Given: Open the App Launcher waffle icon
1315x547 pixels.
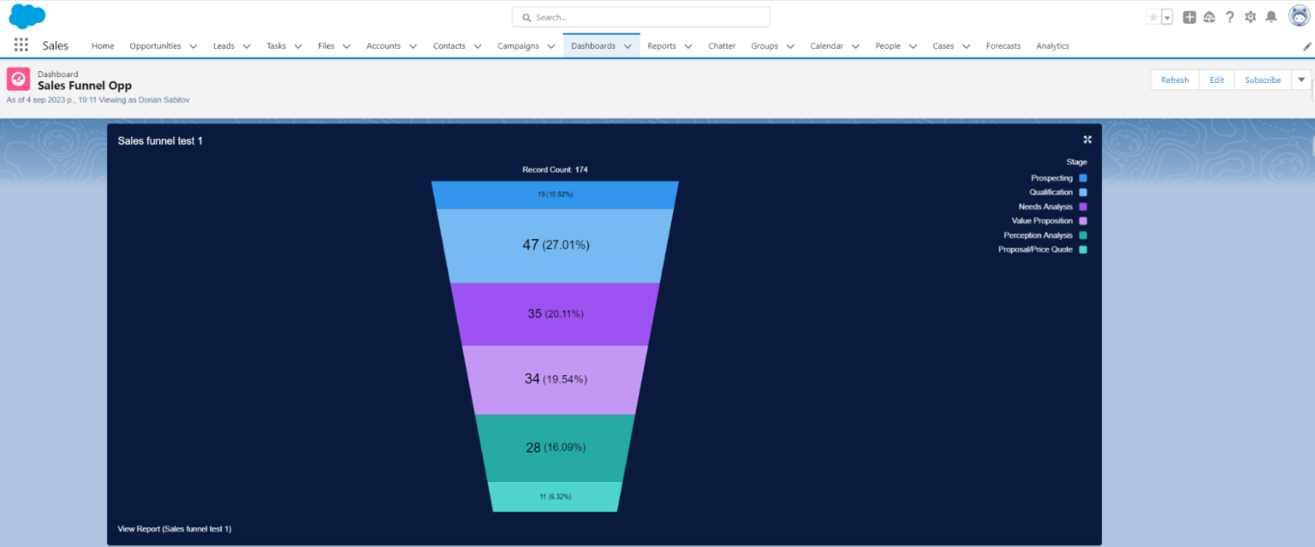Looking at the screenshot, I should [x=19, y=45].
